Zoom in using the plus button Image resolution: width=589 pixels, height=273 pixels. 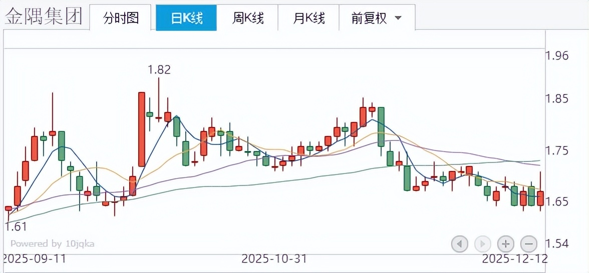point(505,244)
